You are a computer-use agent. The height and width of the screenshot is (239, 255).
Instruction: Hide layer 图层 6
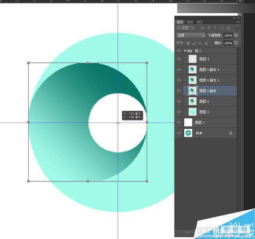(179, 101)
